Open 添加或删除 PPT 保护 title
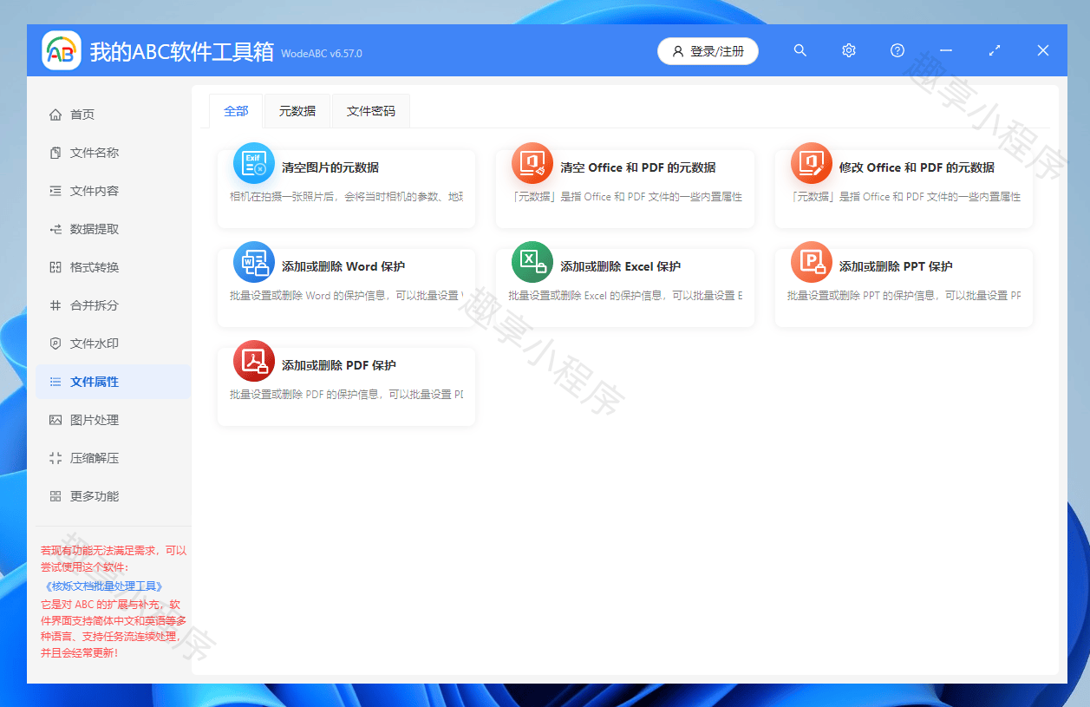The width and height of the screenshot is (1090, 707). tap(897, 266)
